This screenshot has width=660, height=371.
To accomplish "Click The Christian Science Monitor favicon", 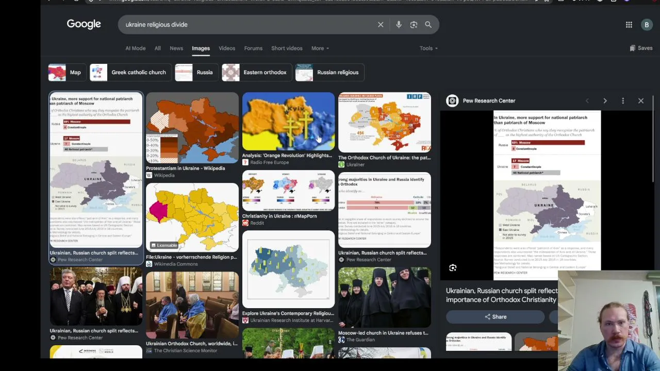I will point(149,350).
